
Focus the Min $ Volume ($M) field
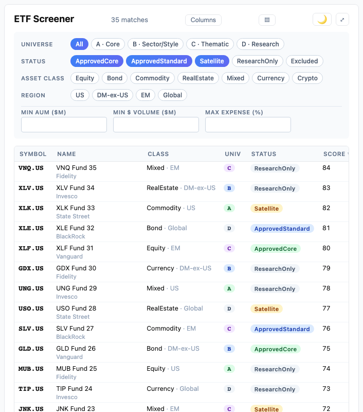coord(156,125)
